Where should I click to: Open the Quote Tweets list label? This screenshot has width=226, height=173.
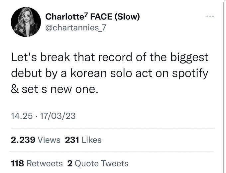tap(102, 163)
